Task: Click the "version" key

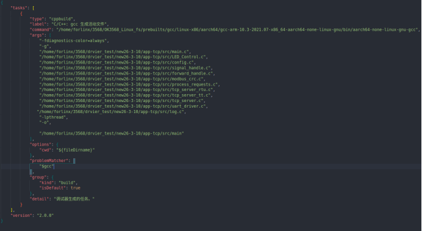Action: [x=21, y=215]
